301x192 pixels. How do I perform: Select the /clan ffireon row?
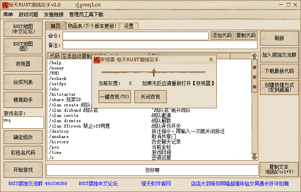tap(79, 126)
